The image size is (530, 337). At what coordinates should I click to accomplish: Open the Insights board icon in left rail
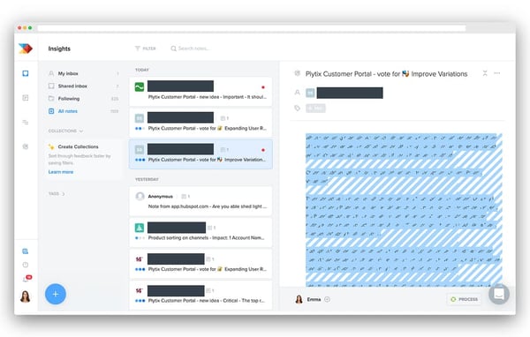tap(26, 73)
